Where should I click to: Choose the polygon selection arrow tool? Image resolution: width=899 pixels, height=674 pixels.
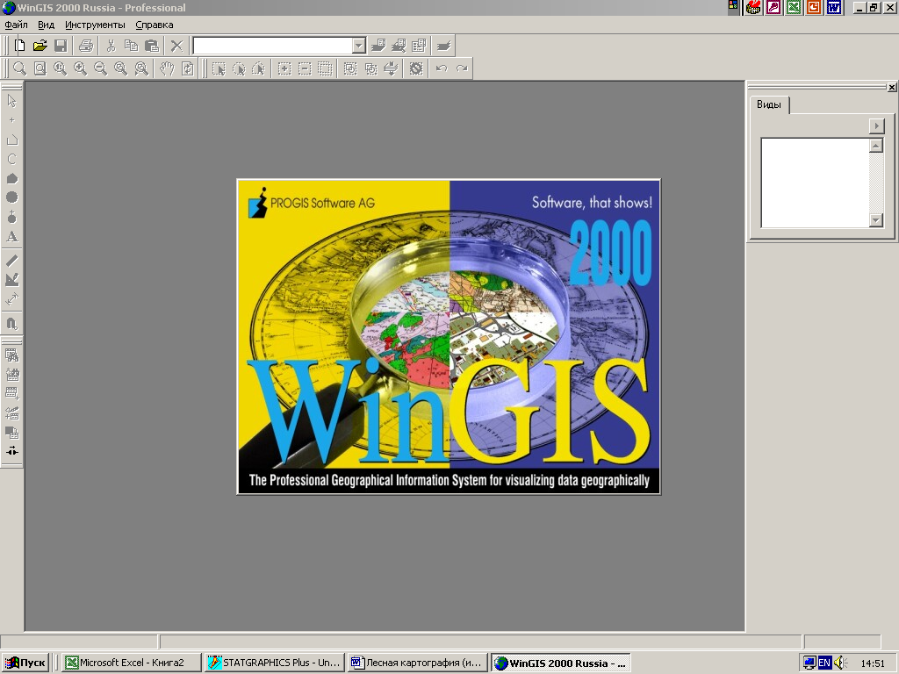click(259, 68)
